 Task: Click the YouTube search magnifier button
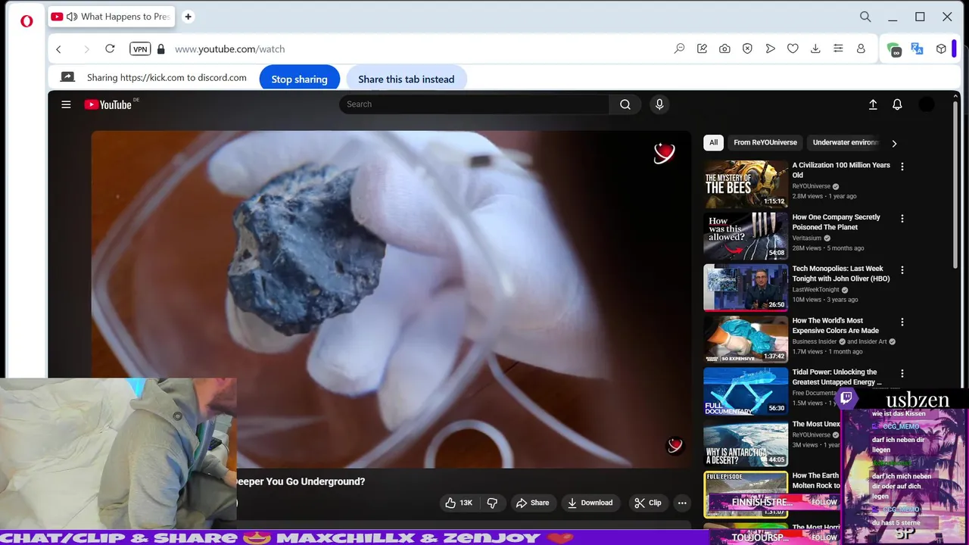pyautogui.click(x=625, y=104)
